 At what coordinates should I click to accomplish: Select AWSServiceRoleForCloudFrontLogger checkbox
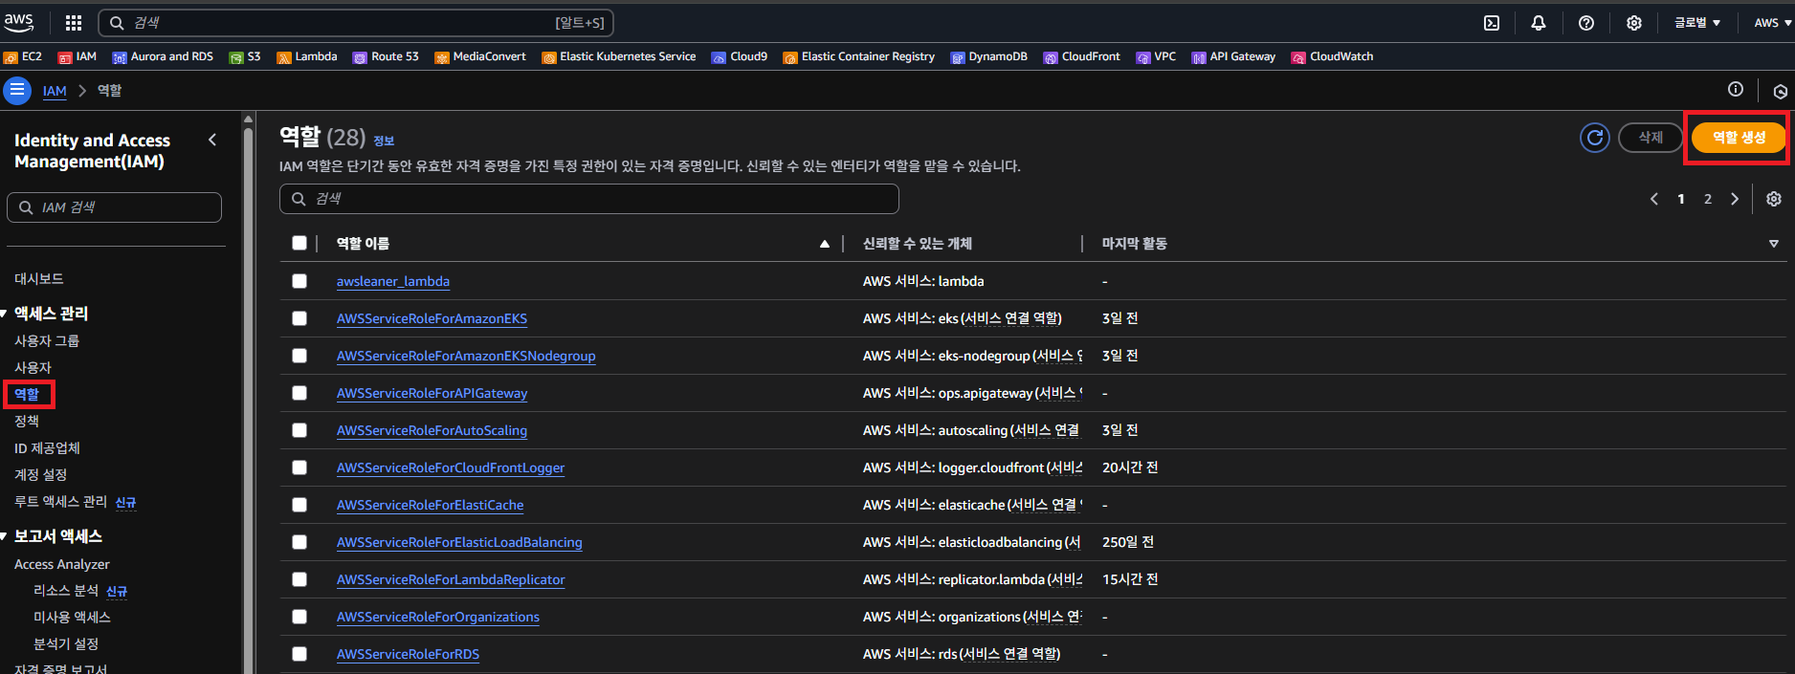[299, 467]
